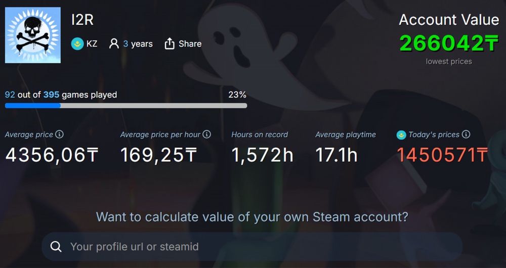The height and width of the screenshot is (268, 506).
Task: Click the person icon next to 3 years
Action: [x=114, y=44]
